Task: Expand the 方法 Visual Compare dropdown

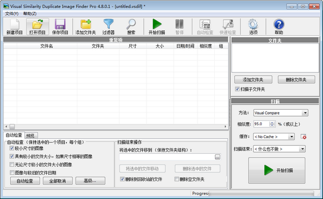Action: (305, 113)
